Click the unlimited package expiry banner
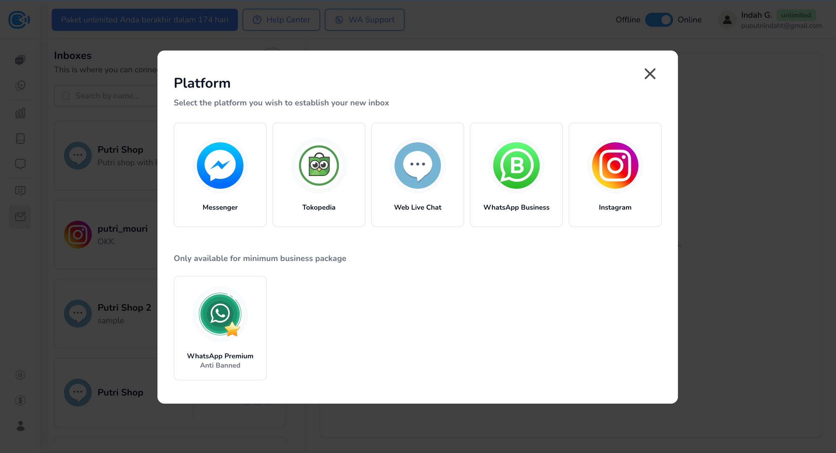This screenshot has width=836, height=453. pos(144,20)
